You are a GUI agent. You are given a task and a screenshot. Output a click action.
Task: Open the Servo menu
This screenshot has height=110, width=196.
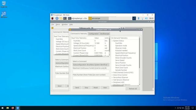pyautogui.click(x=58, y=24)
